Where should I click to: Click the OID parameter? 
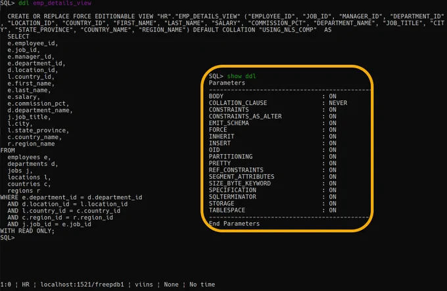pos(214,150)
